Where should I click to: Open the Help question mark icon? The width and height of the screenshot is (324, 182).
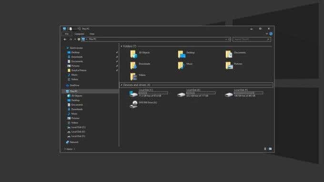pyautogui.click(x=271, y=34)
